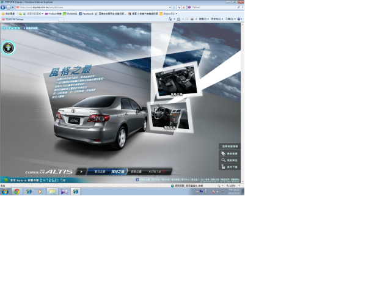Open the Page (網頁) menu
391x293 pixels.
coord(203,19)
